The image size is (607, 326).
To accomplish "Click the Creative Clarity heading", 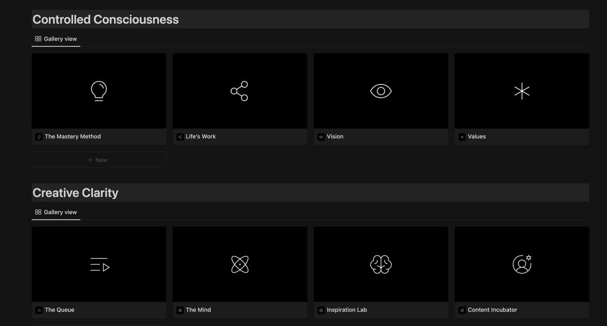I will (x=75, y=193).
